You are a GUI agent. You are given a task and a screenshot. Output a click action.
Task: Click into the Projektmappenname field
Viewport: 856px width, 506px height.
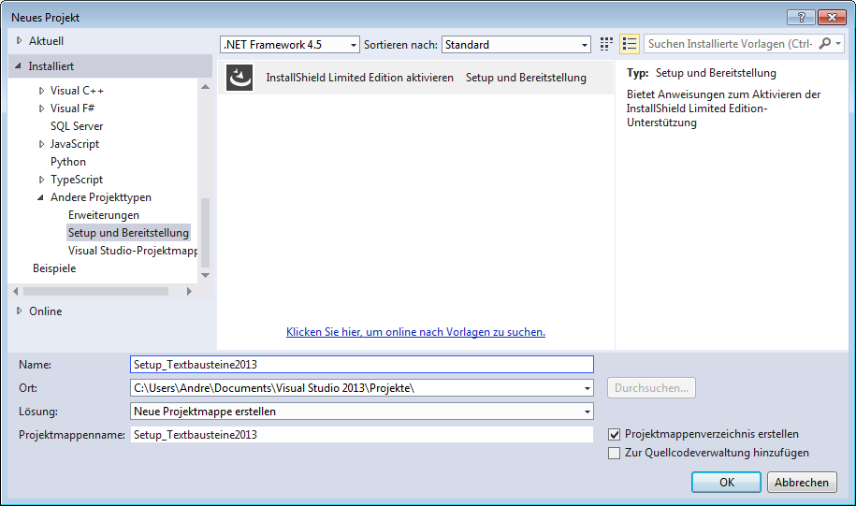coord(362,435)
